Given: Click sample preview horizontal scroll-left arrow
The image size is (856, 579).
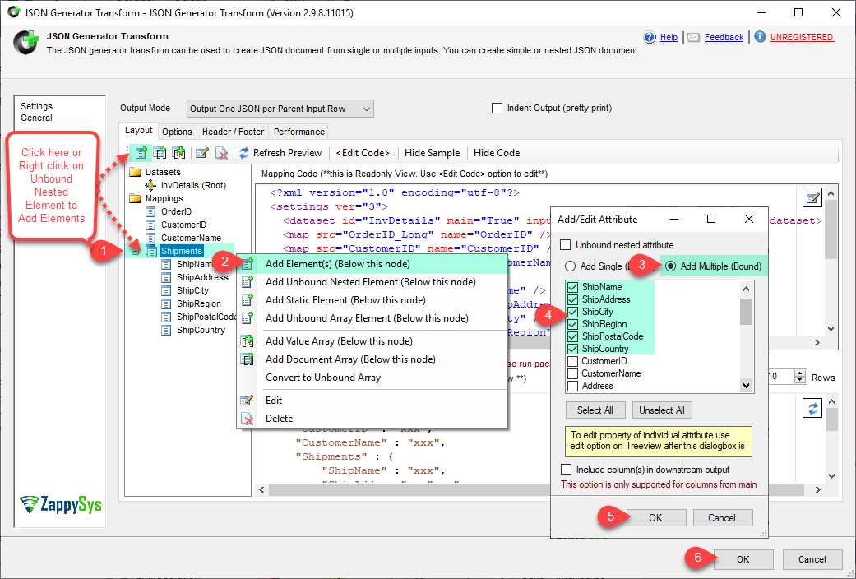Looking at the screenshot, I should pyautogui.click(x=261, y=490).
